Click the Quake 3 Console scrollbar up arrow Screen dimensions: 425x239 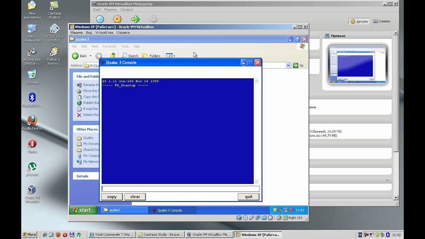256,81
